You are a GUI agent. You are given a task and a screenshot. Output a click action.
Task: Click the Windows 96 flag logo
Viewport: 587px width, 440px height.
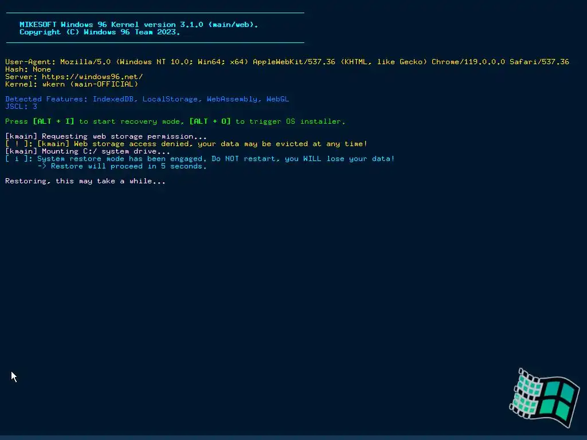click(x=545, y=398)
